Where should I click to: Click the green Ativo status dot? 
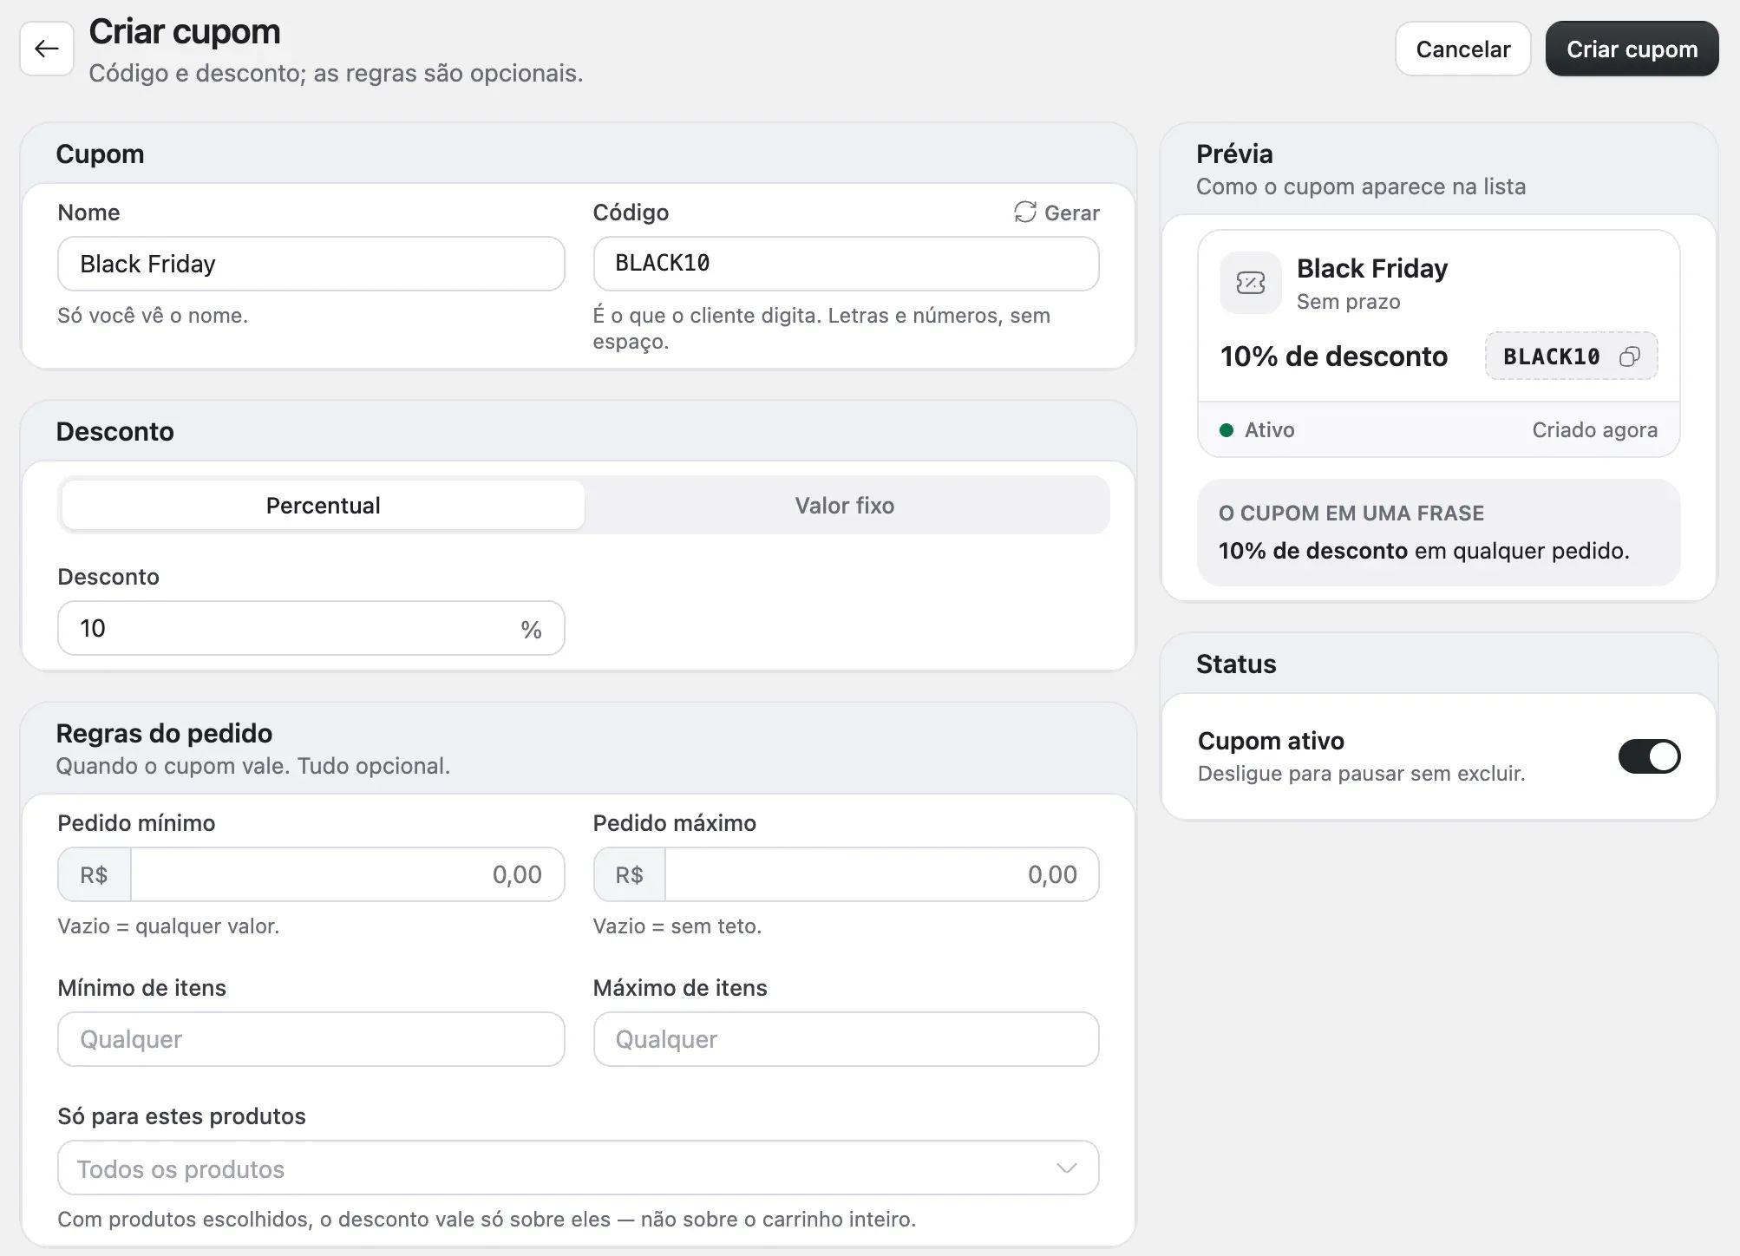pos(1227,430)
